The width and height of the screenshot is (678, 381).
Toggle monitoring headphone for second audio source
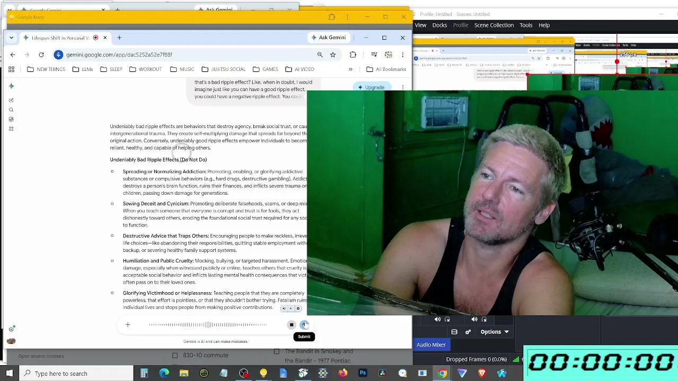click(x=484, y=319)
